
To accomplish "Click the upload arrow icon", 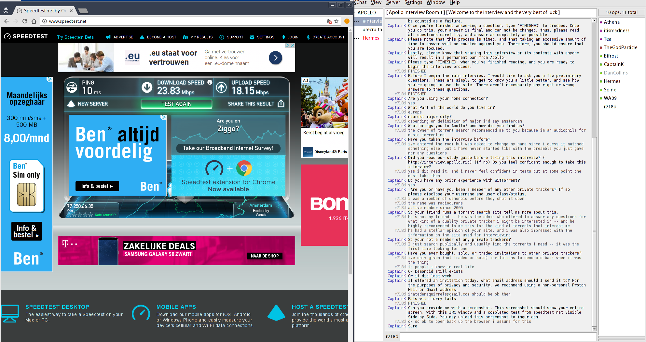I will click(x=221, y=87).
